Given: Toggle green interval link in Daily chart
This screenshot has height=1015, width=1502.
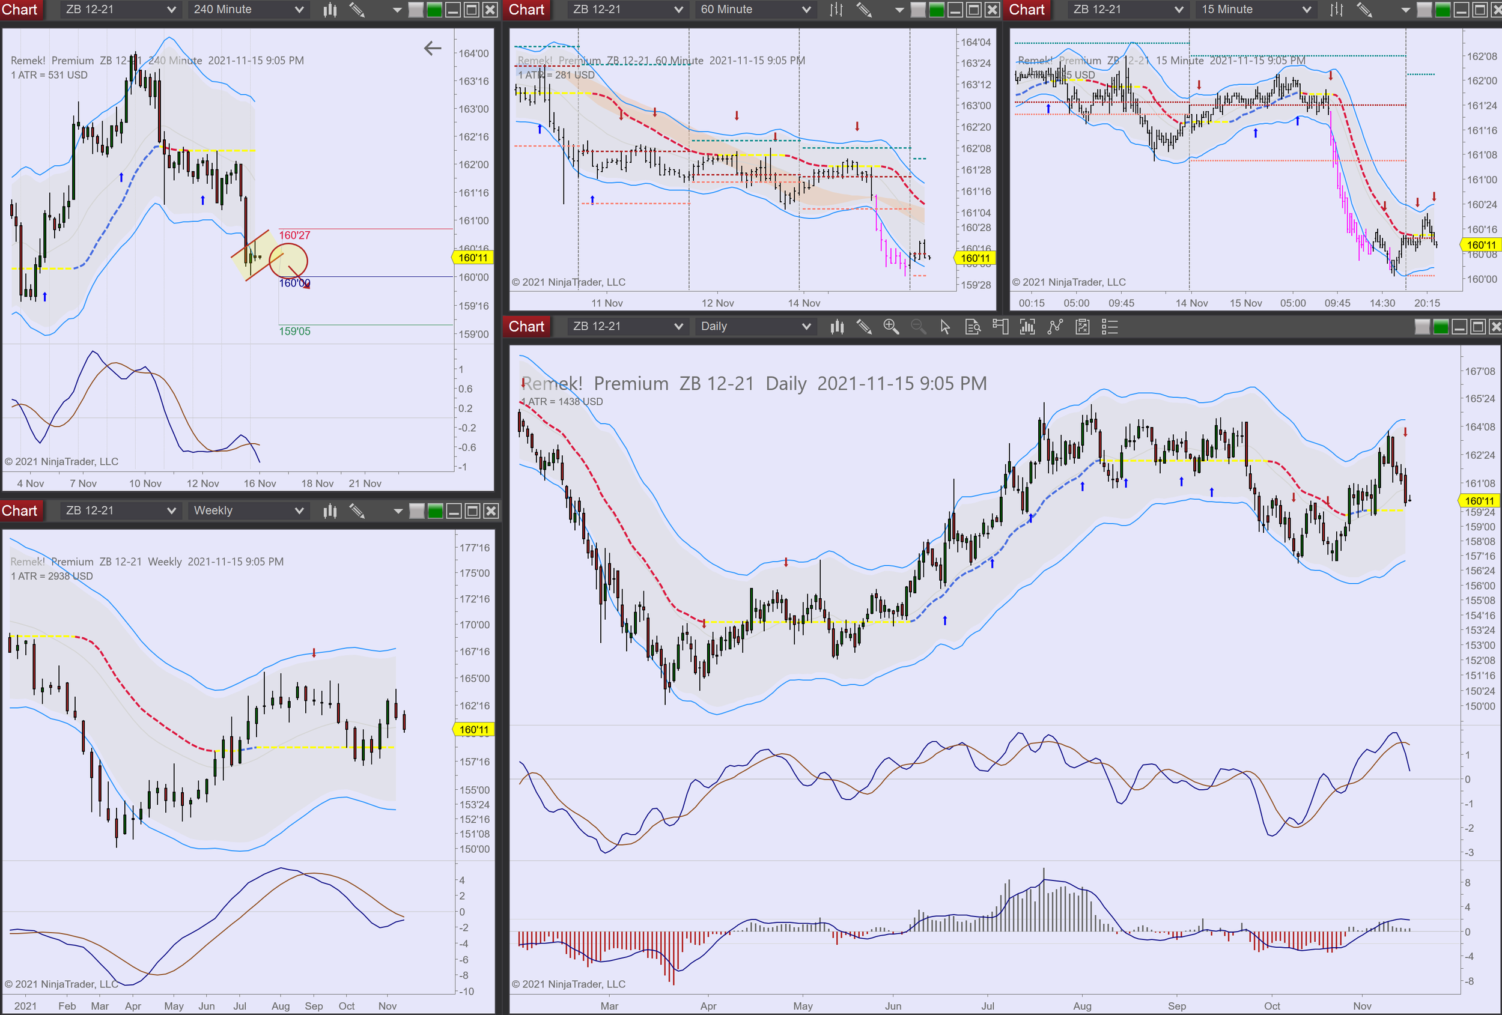Looking at the screenshot, I should pos(1440,327).
